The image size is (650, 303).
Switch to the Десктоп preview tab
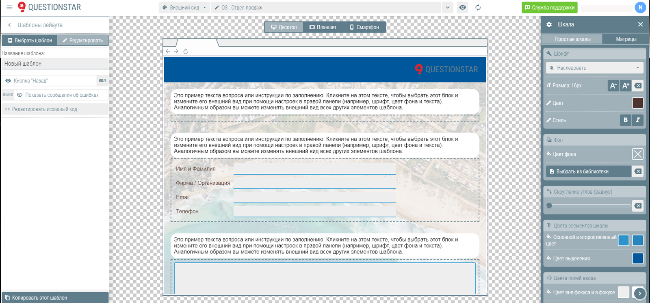(x=284, y=27)
